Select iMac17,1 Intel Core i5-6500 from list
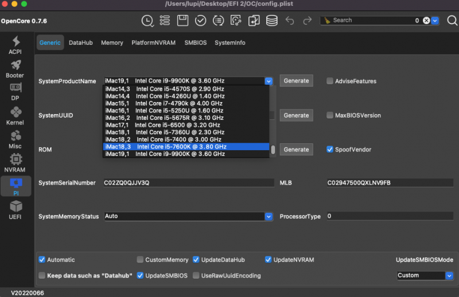 point(162,124)
